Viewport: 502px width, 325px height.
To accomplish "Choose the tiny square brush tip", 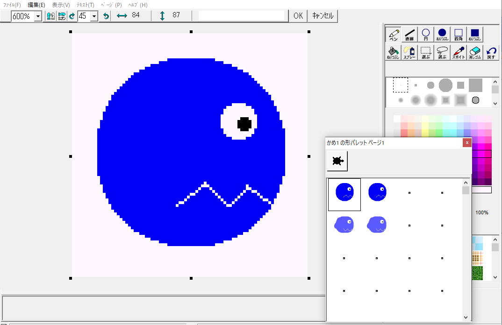I will click(x=416, y=85).
